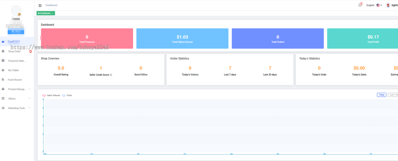Close the Dashboard tab

pyautogui.click(x=52, y=13)
